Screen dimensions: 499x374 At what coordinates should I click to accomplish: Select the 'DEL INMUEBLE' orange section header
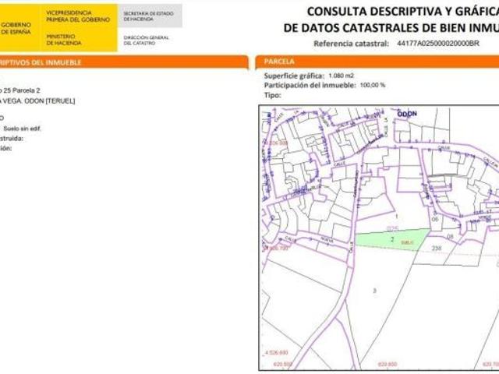[x=124, y=62]
